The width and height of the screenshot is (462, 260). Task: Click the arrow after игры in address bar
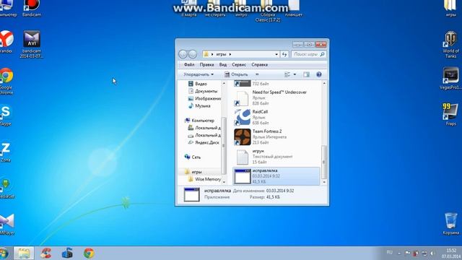click(x=230, y=54)
